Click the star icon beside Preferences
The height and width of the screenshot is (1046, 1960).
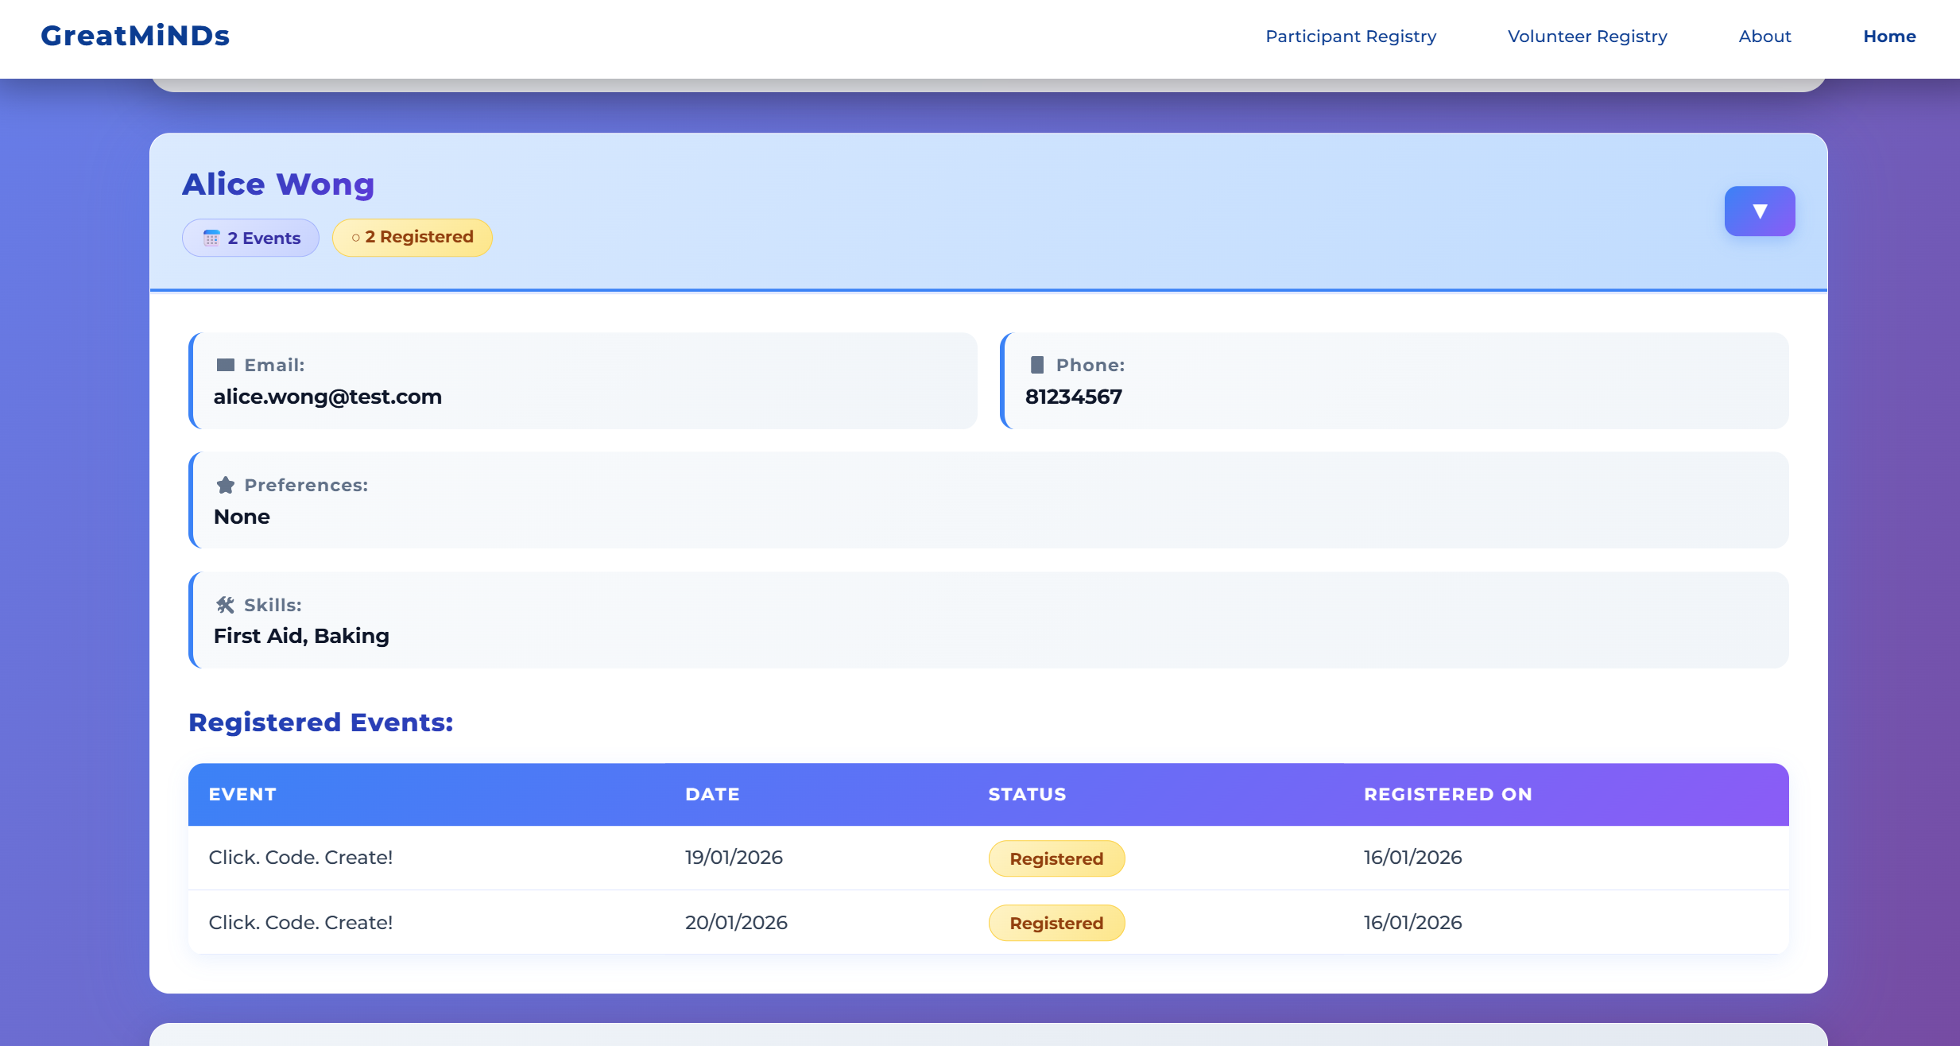[x=226, y=485]
